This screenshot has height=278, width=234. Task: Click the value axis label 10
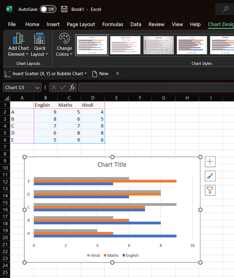pyautogui.click(x=192, y=245)
